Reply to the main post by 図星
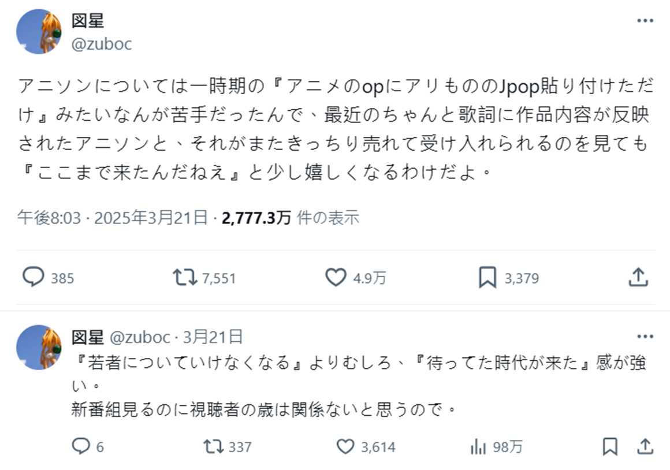 pyautogui.click(x=33, y=278)
